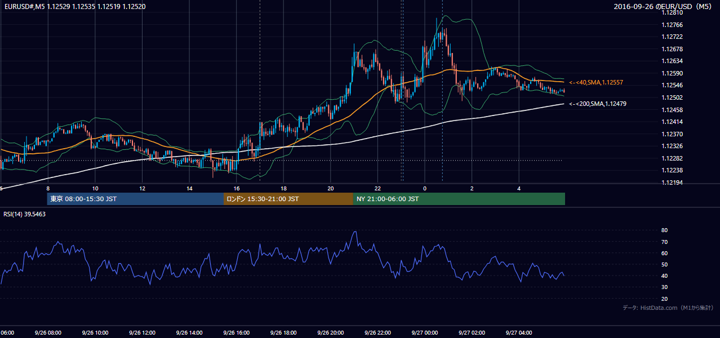Image resolution: width=720 pixels, height=338 pixels.
Task: Click price axis value 1.12546
Action: (x=673, y=85)
